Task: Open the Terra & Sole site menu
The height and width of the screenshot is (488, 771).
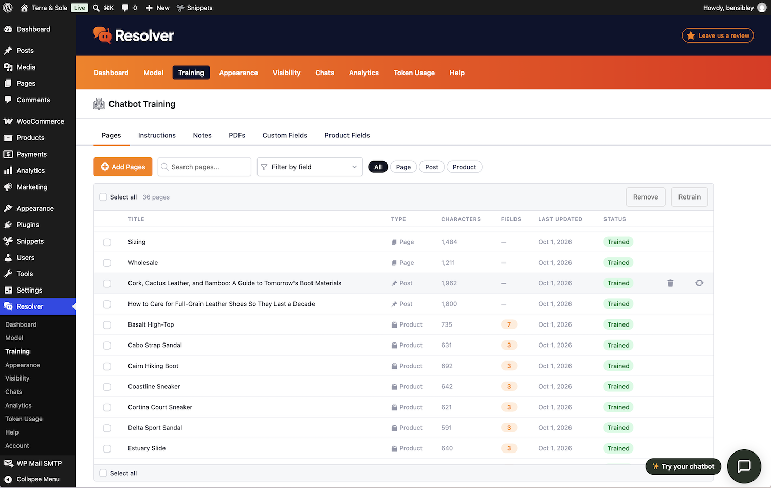Action: click(x=44, y=8)
